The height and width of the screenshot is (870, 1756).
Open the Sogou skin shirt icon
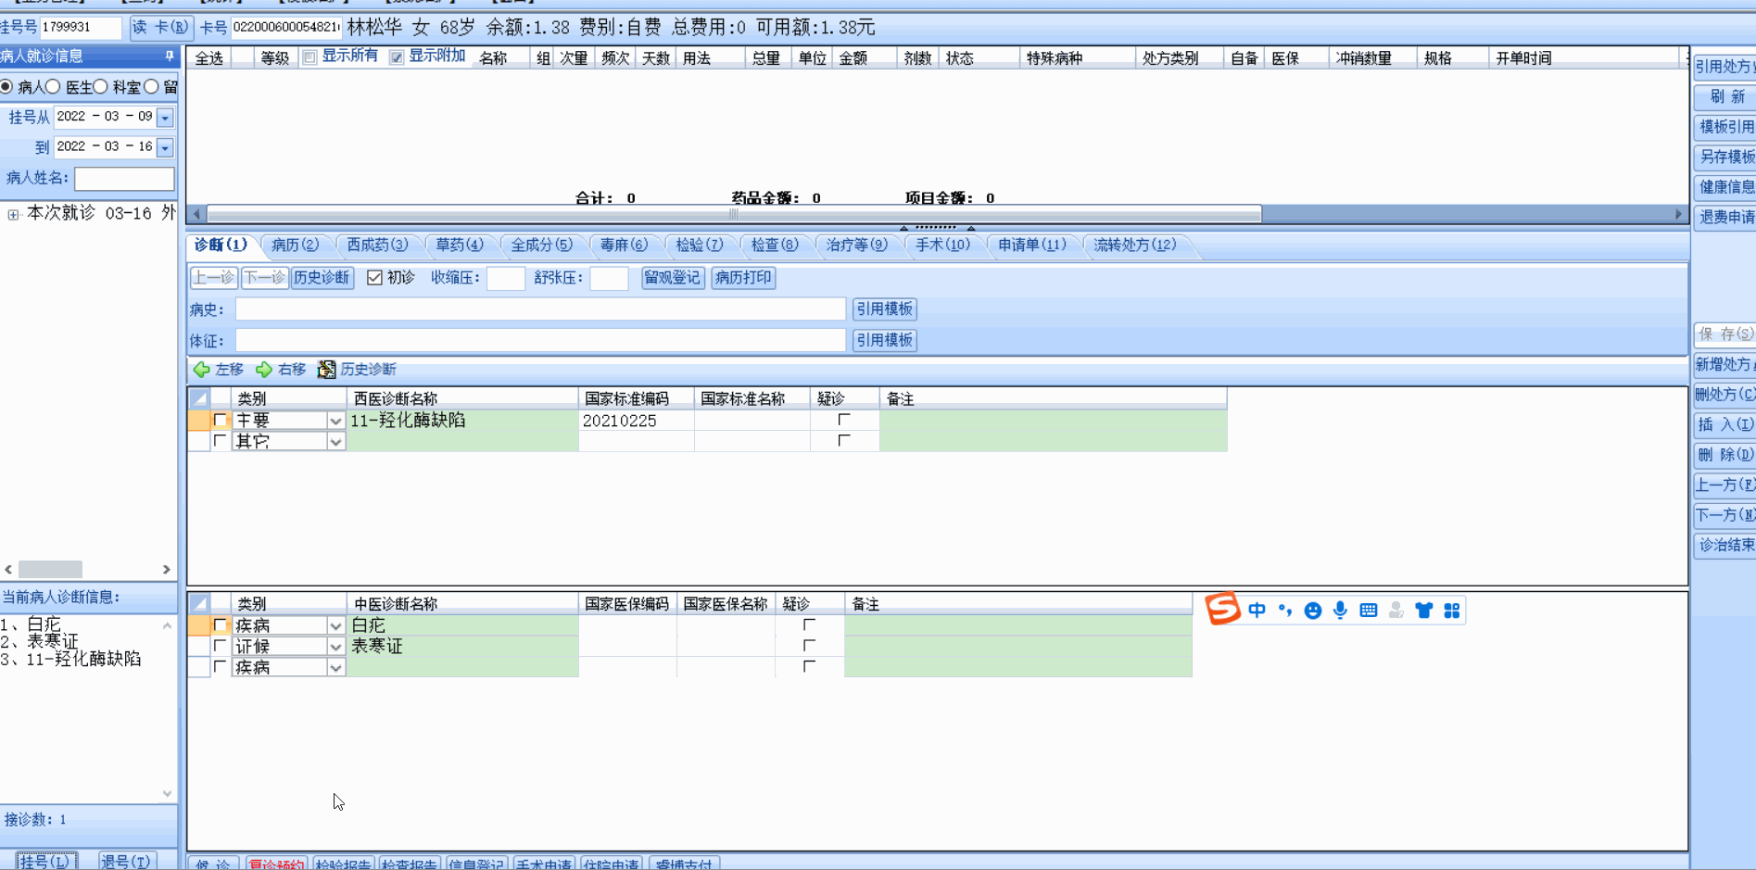1423,610
